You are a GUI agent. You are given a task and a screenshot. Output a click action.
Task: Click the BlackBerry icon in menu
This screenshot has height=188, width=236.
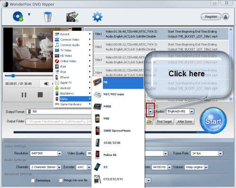tap(57, 93)
